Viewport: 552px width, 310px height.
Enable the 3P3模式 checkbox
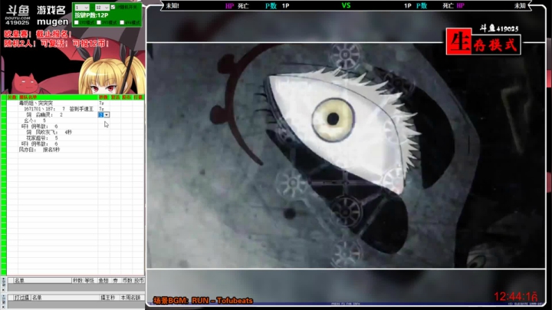99,22
